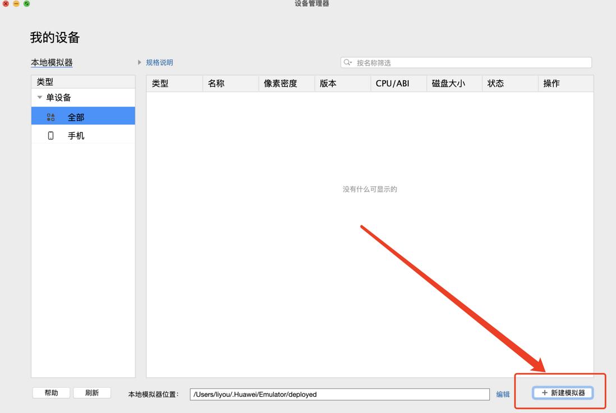This screenshot has width=616, height=413.
Task: Click the 我的设备 page heading
Action: point(55,38)
